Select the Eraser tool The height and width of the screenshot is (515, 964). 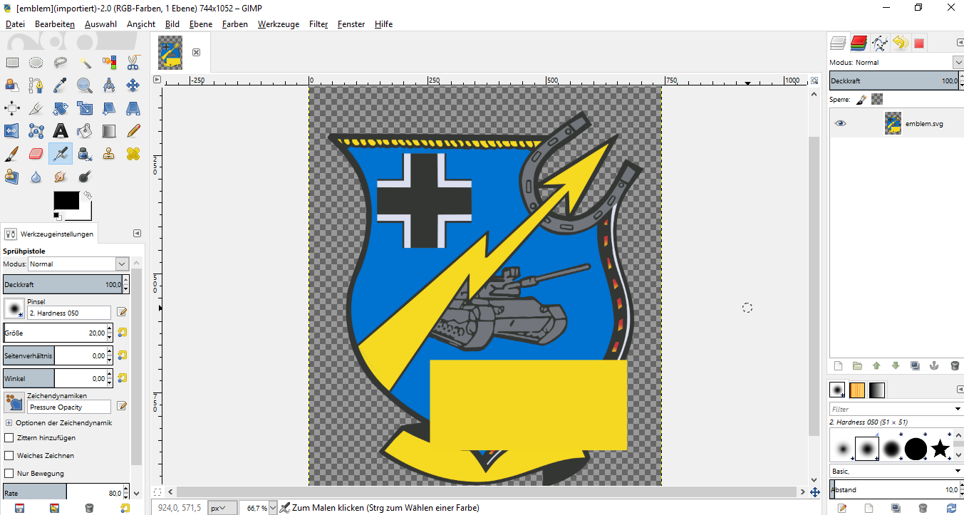click(36, 154)
